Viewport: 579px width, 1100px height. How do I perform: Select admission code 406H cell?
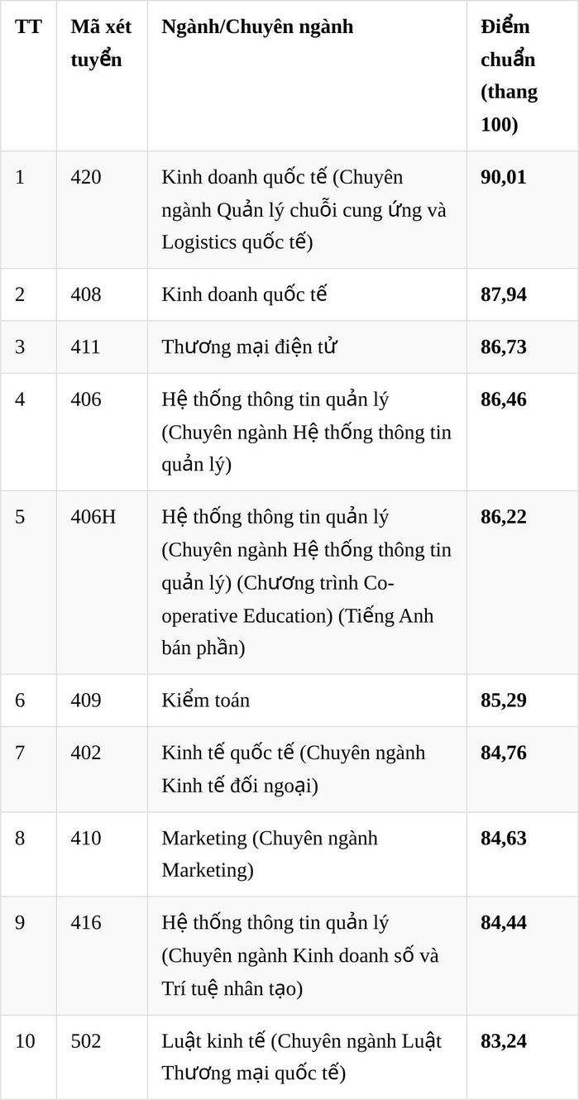[102, 582]
